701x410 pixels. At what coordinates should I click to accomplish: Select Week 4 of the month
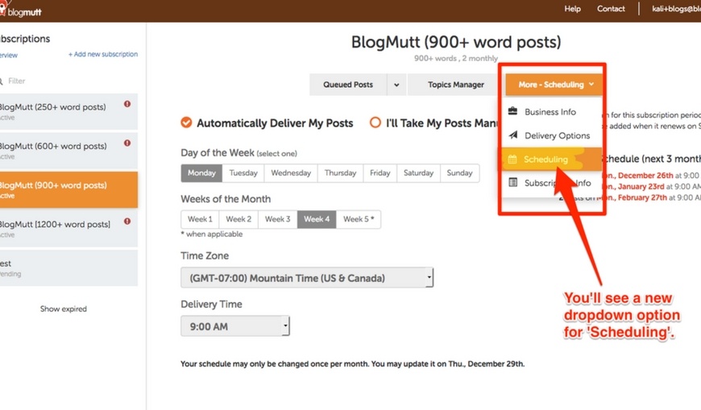click(317, 219)
